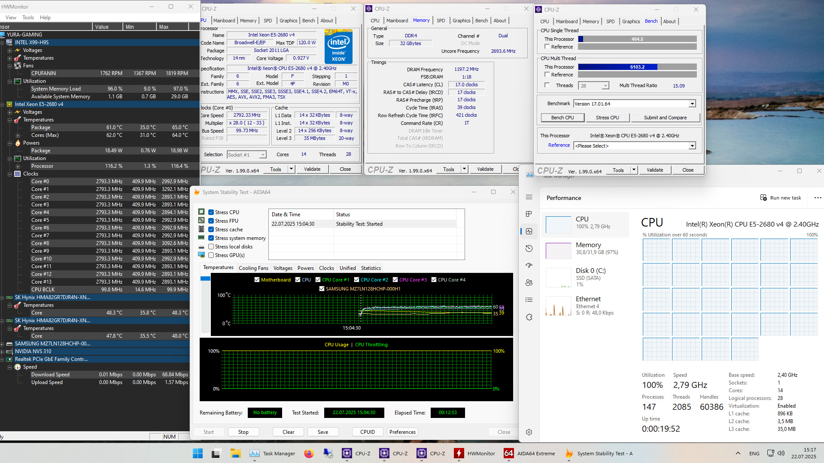The image size is (824, 463).
Task: Open App history in Task Manager sidebar
Action: [x=529, y=248]
